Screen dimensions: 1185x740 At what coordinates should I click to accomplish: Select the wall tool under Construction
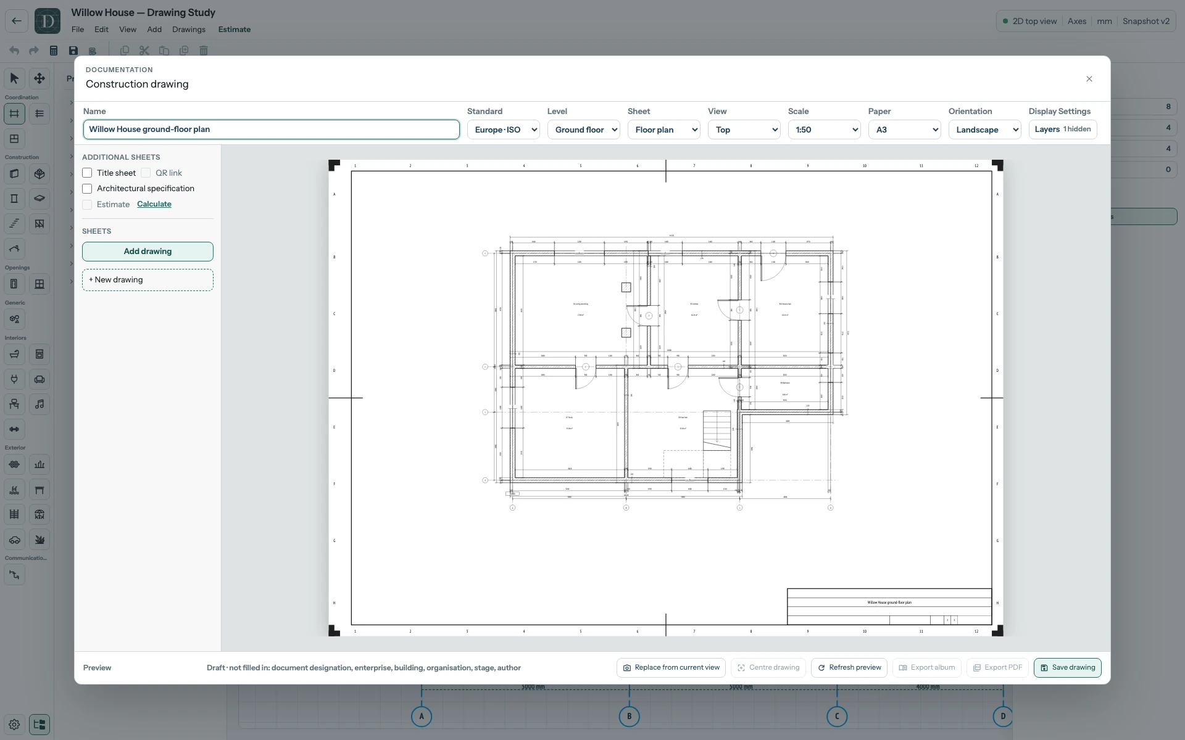(14, 174)
